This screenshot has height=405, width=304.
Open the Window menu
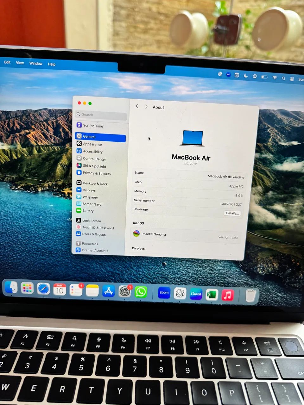[x=36, y=64]
